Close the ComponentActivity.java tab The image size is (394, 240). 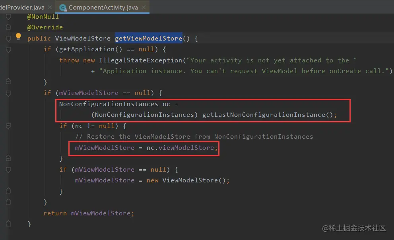(x=144, y=7)
